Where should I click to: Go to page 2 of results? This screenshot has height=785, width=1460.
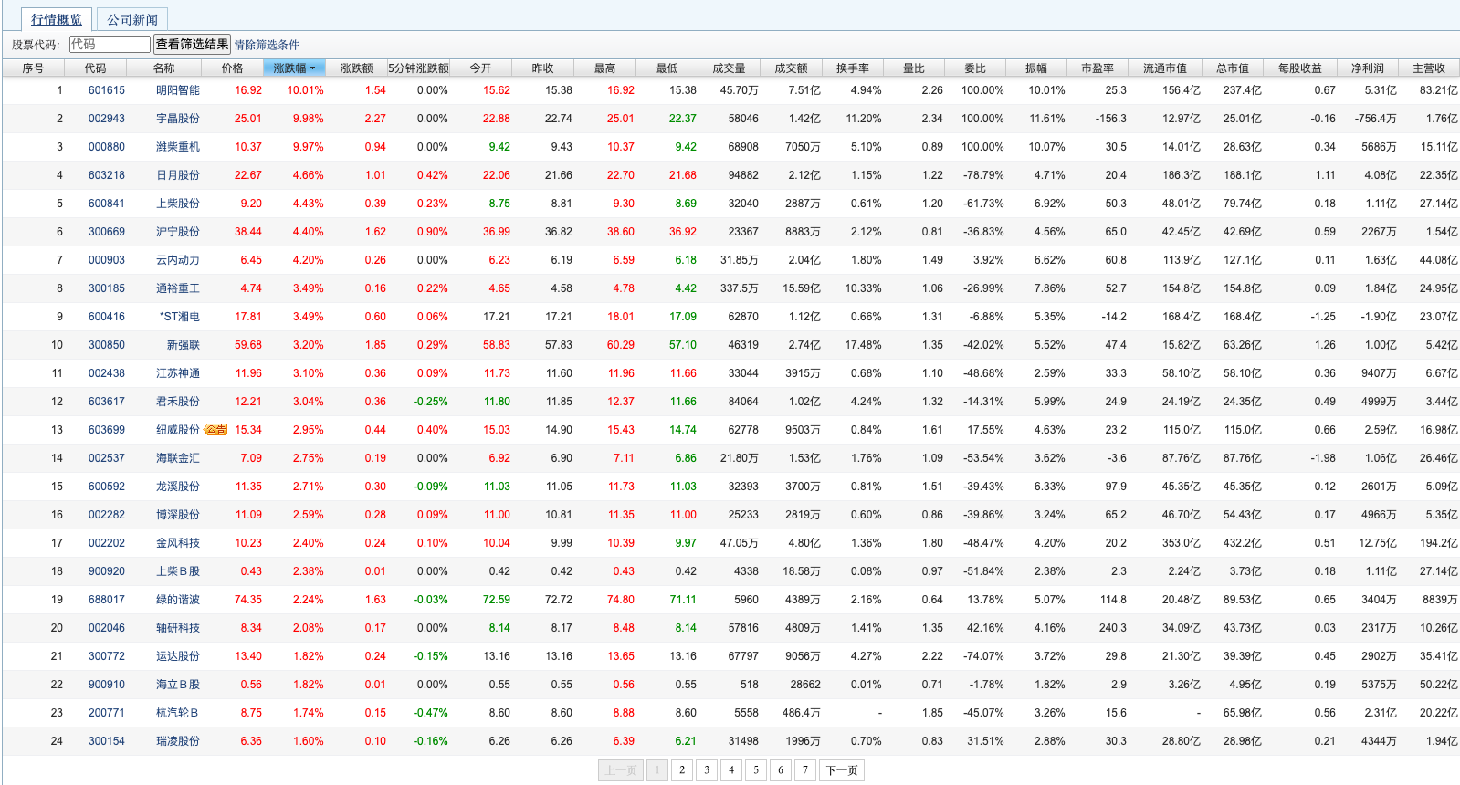tap(682, 770)
